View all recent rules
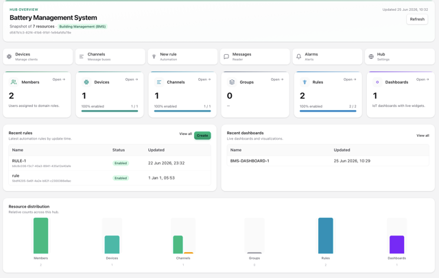The width and height of the screenshot is (439, 278). tap(185, 134)
